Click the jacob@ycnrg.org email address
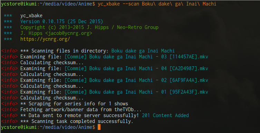The width and height of the screenshot is (260, 133). pos(69,33)
